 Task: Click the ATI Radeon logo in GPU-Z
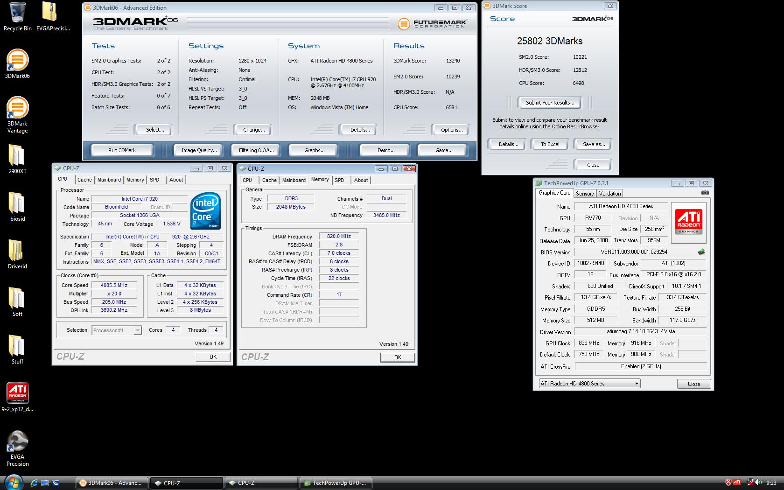click(688, 222)
